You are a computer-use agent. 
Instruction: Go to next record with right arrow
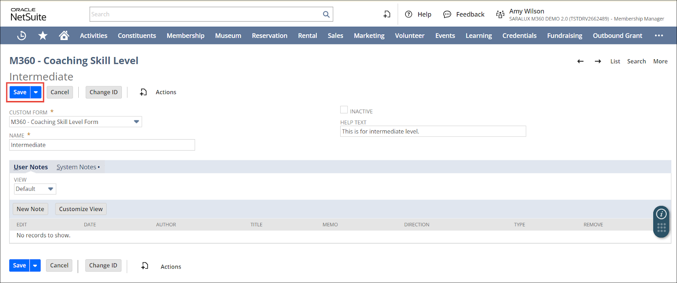[598, 61]
